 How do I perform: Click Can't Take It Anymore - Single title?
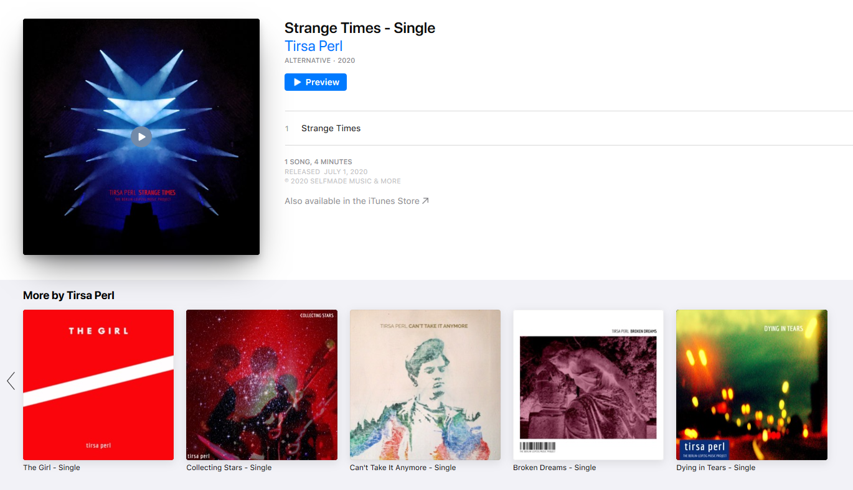[403, 468]
